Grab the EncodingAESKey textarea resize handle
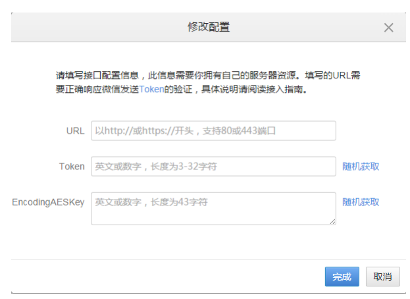The image size is (410, 299). (332, 222)
